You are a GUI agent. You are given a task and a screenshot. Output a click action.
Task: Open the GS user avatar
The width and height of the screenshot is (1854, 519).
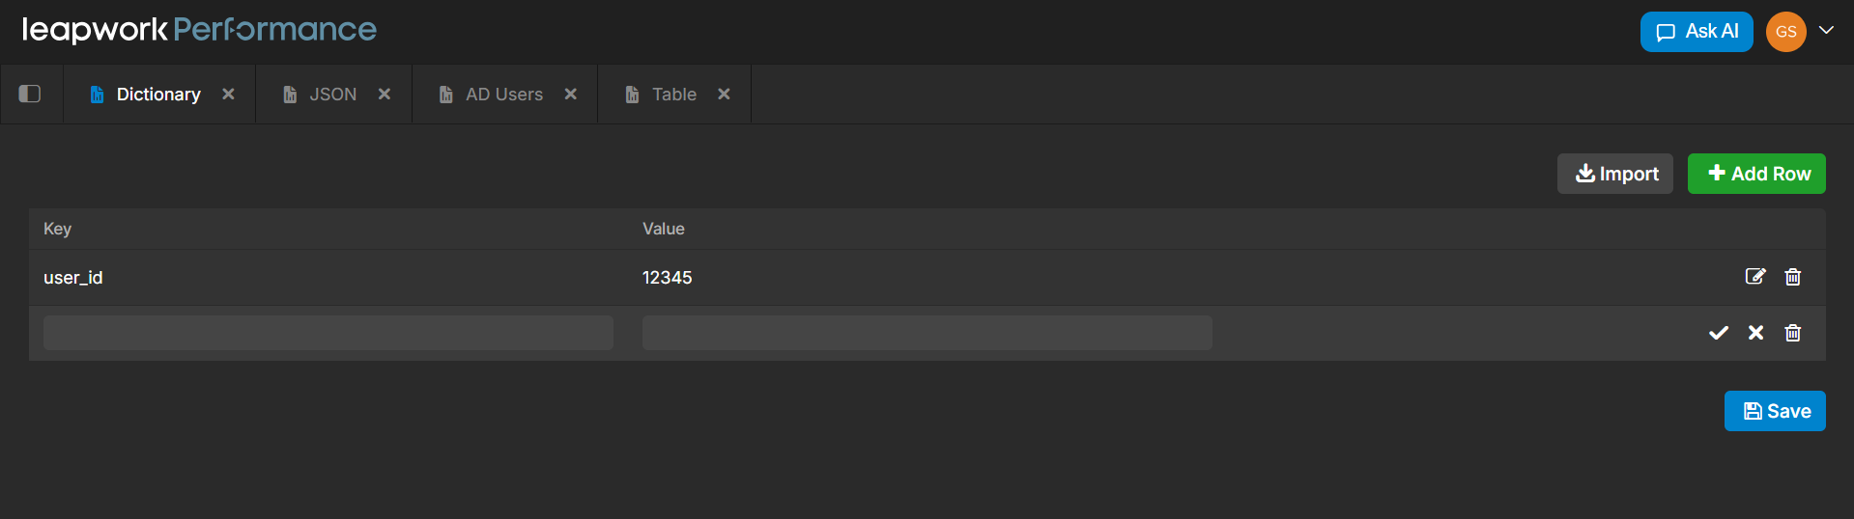point(1785,32)
